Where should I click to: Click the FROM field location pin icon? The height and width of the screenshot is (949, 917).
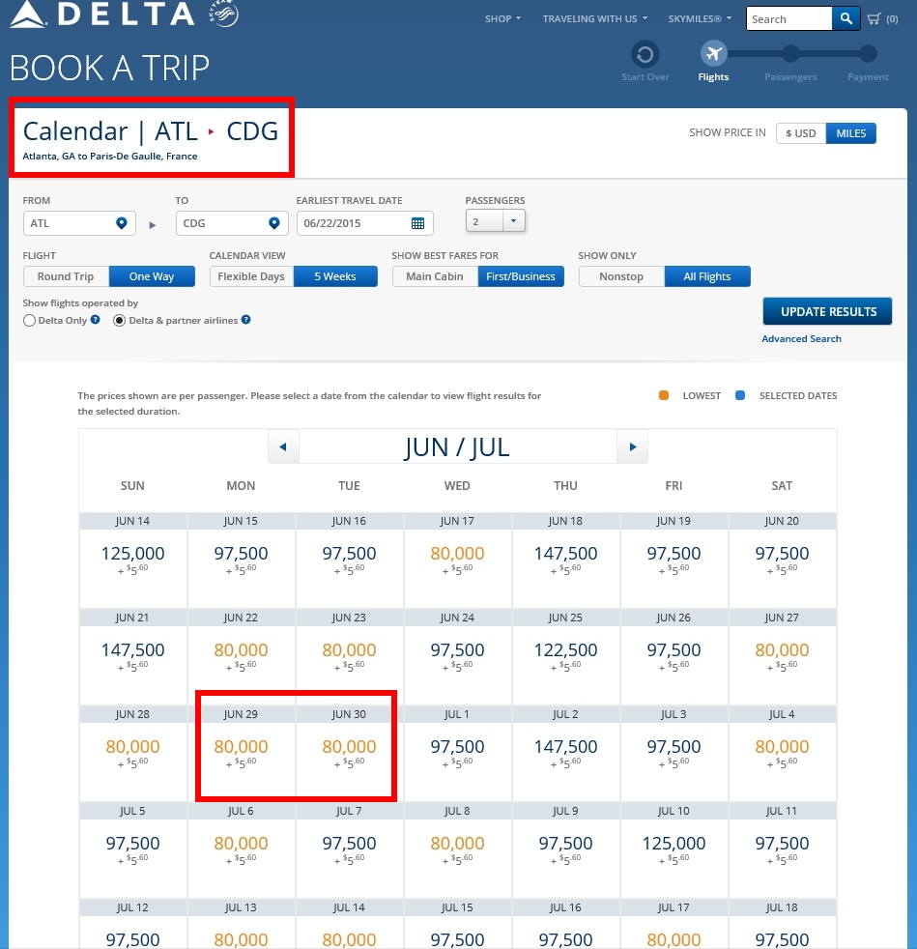point(122,223)
